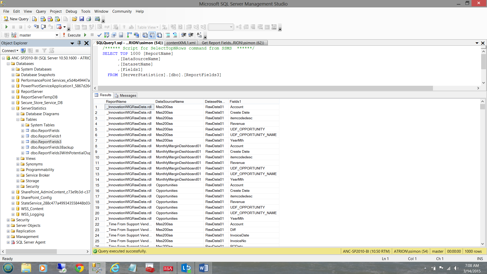Click the Save file icon
Image resolution: width=487 pixels, height=274 pixels.
pos(81,19)
